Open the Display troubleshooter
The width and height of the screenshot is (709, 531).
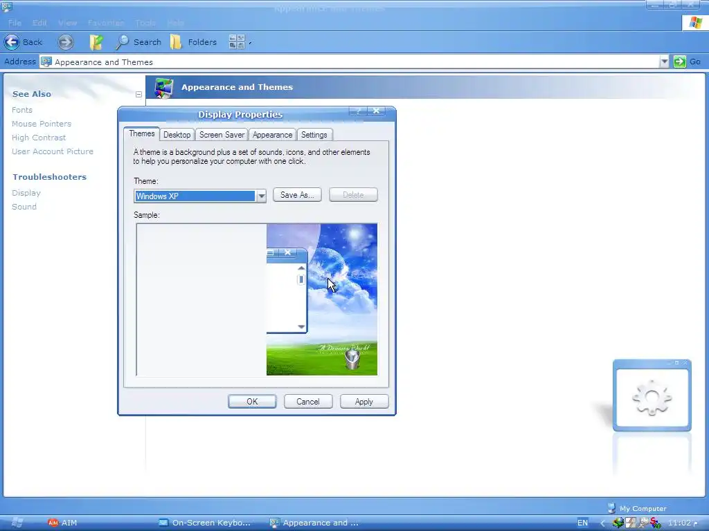pyautogui.click(x=26, y=193)
